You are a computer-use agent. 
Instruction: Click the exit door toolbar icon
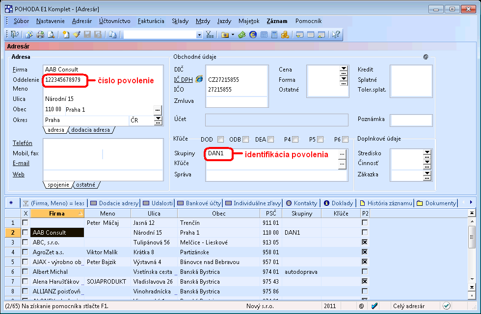[15, 35]
